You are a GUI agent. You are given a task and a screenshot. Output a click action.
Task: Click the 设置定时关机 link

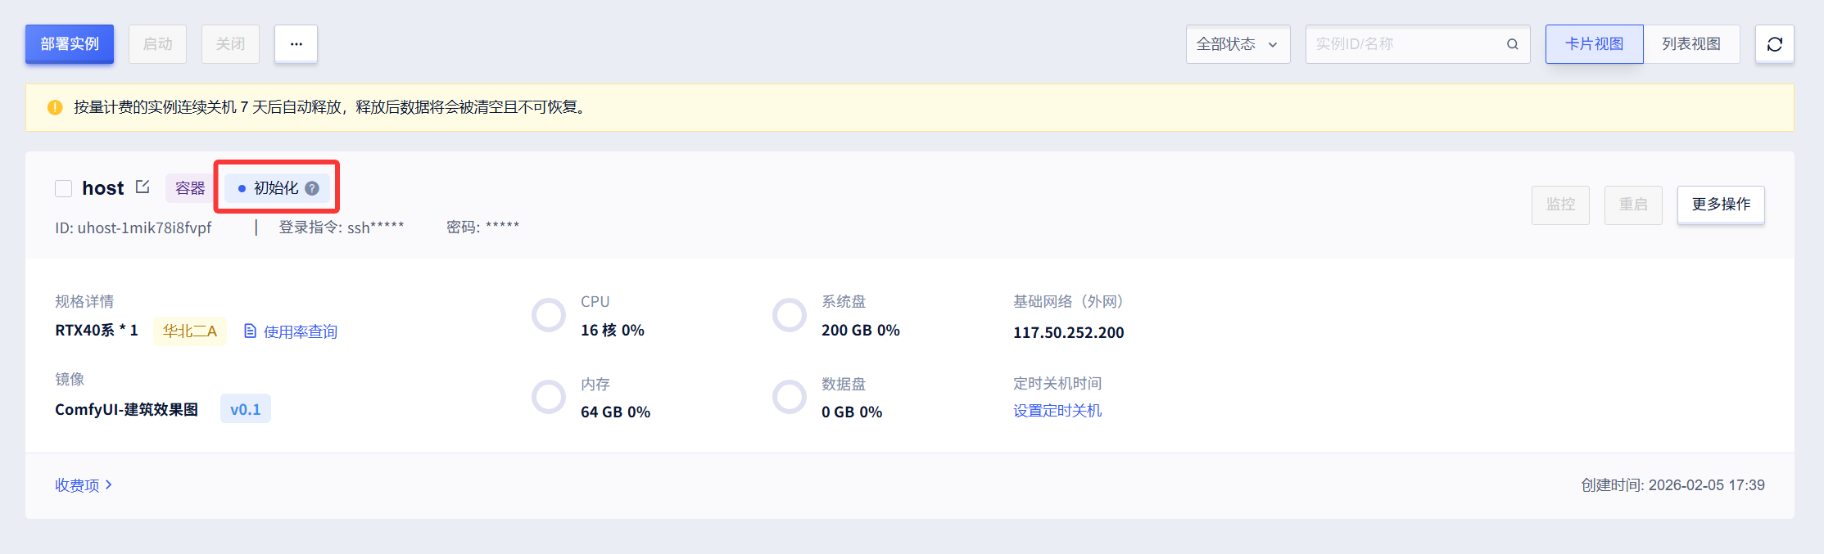point(1057,411)
